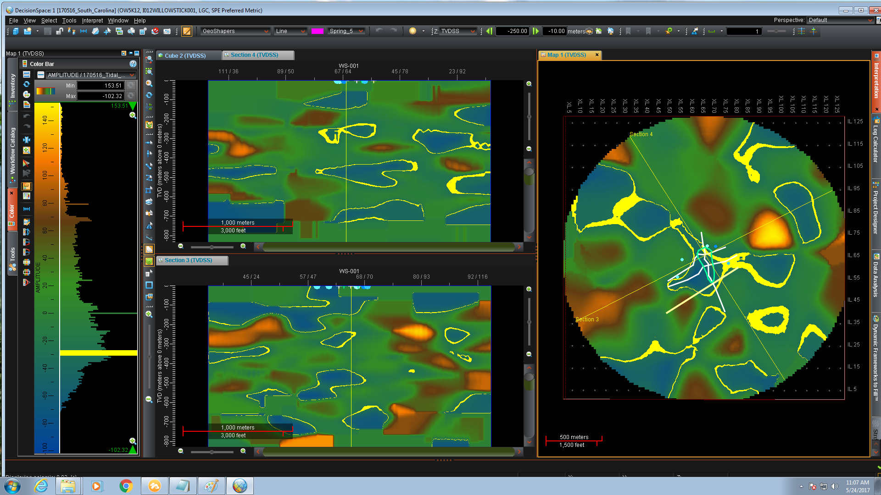Click the refresh icon in Color Bar sidebar

[x=27, y=84]
